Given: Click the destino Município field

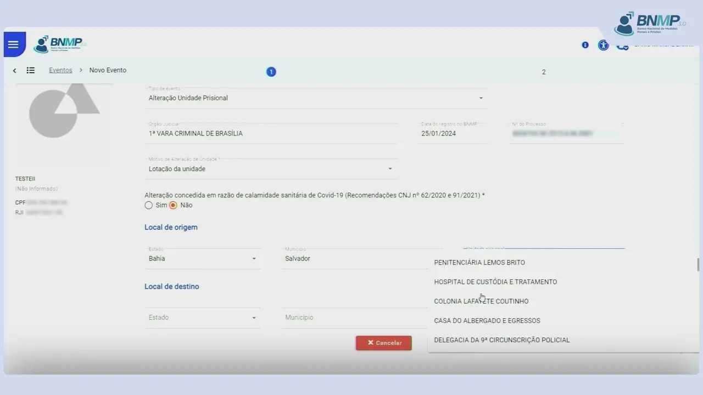Looking at the screenshot, I should 354,318.
